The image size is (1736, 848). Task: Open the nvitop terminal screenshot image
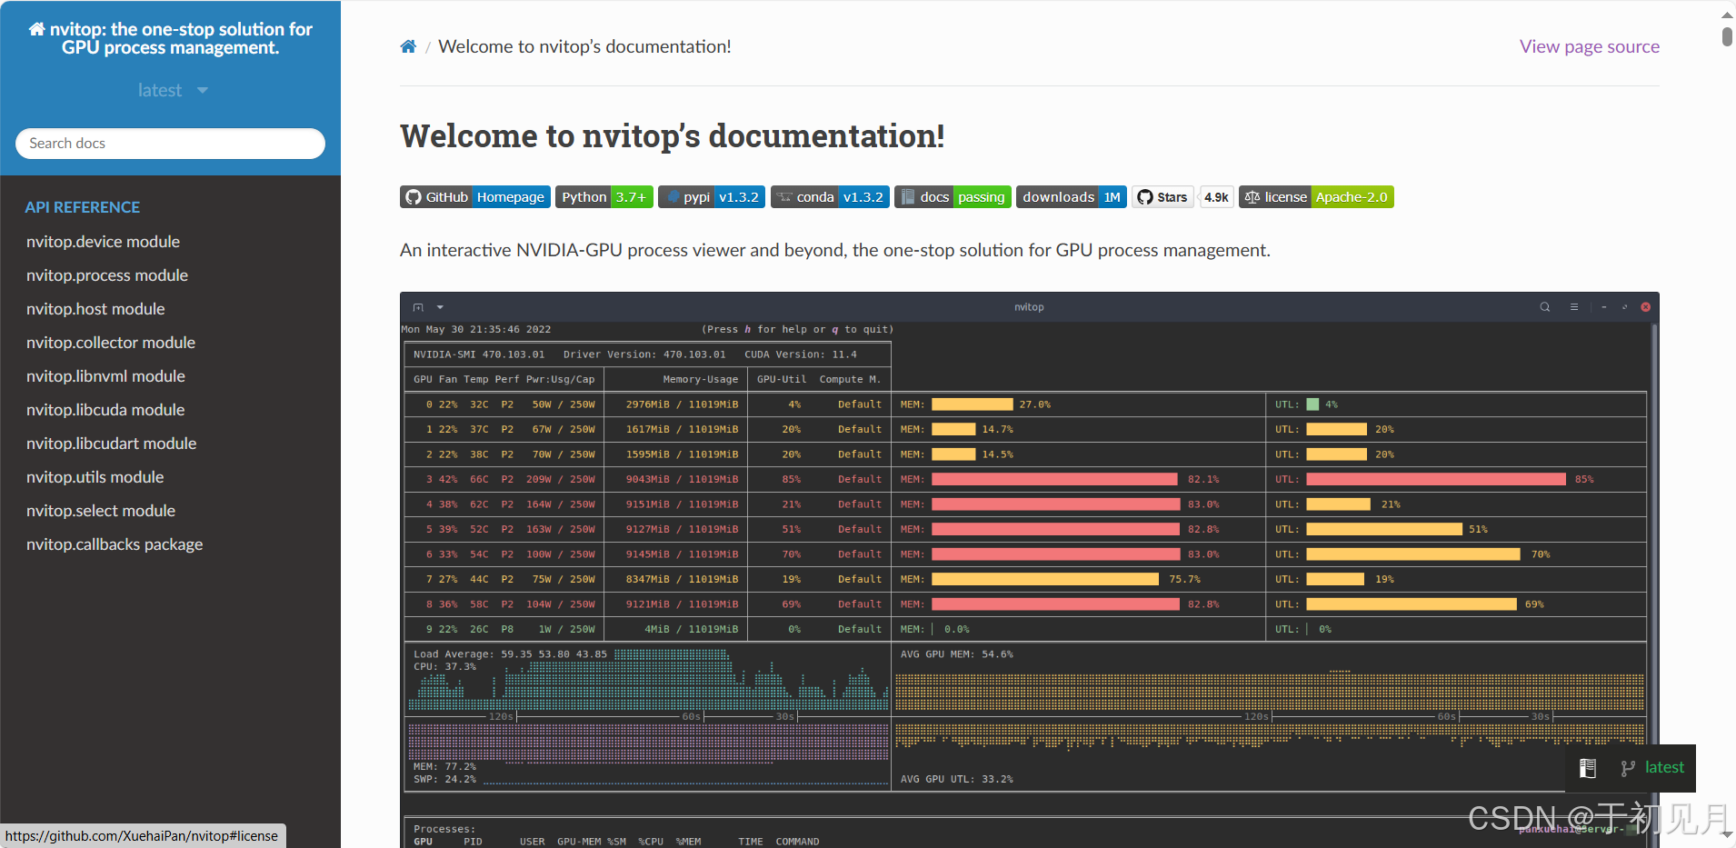1029,570
